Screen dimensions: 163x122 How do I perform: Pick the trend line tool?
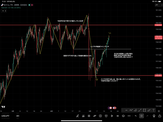point(140,110)
